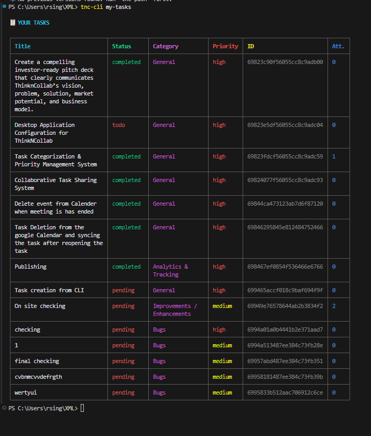Click the Priority column header
Image resolution: width=371 pixels, height=436 pixels.
pyautogui.click(x=225, y=47)
